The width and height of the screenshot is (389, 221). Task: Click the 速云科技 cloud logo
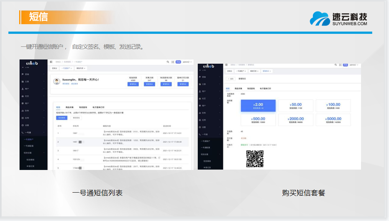[320, 18]
